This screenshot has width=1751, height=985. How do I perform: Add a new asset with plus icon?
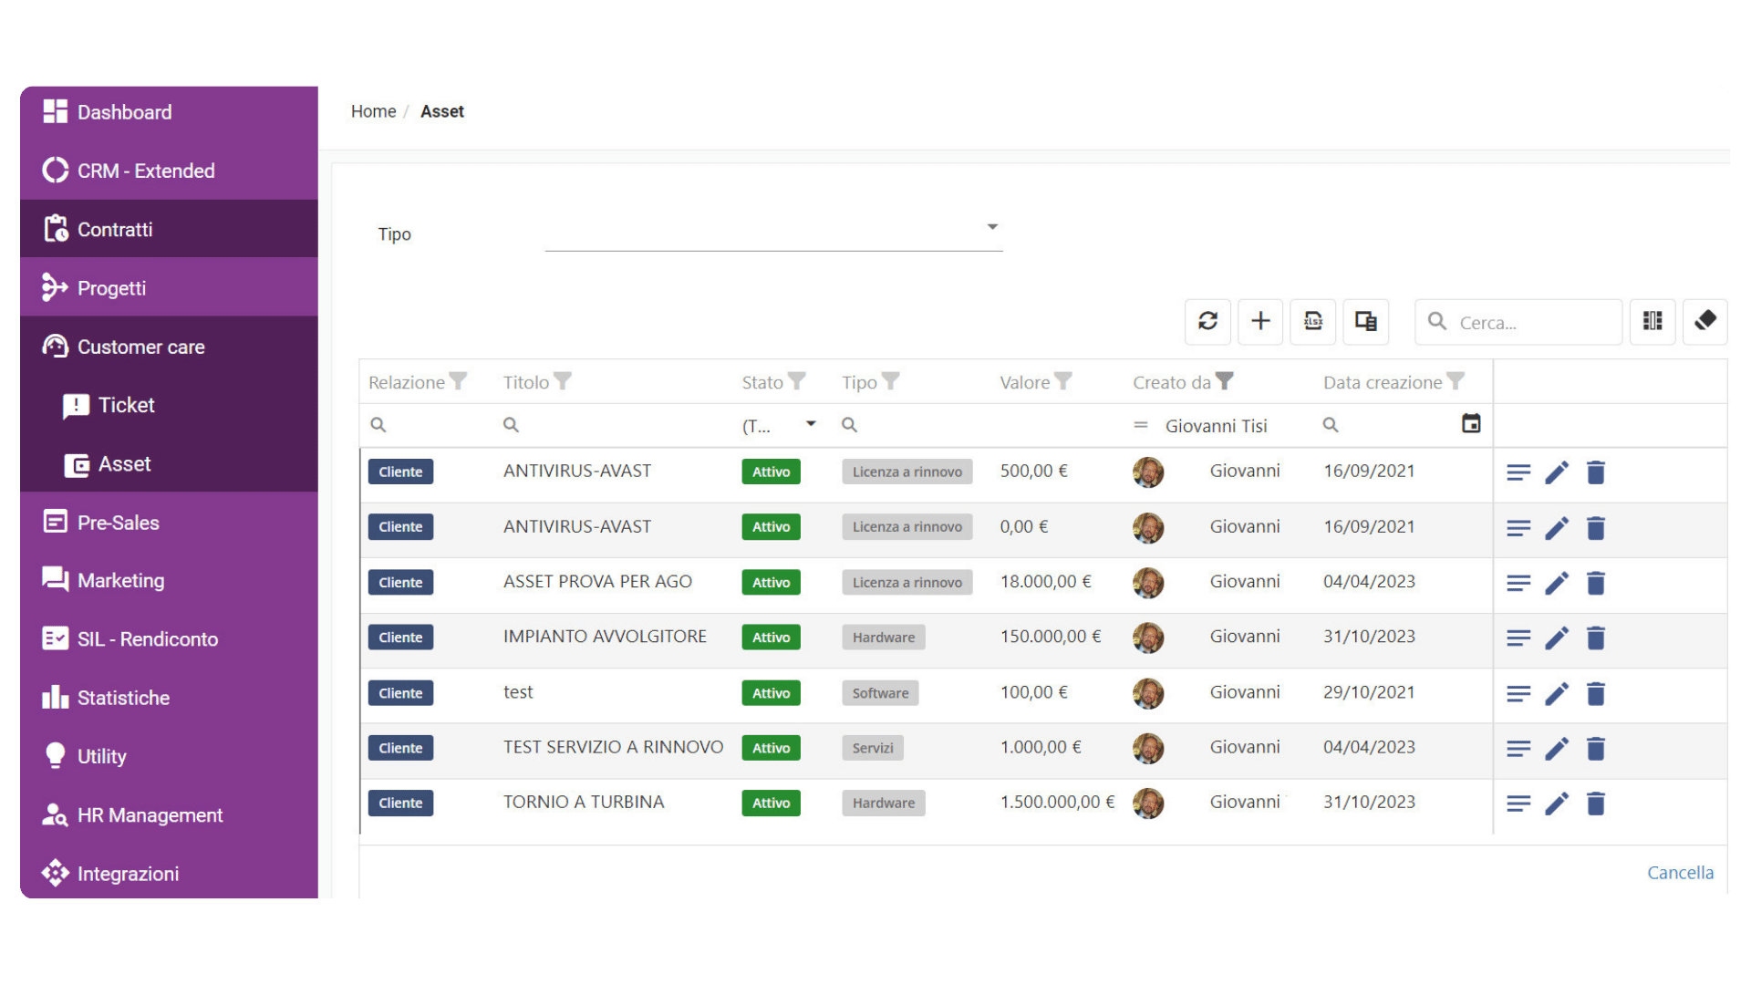[1260, 321]
